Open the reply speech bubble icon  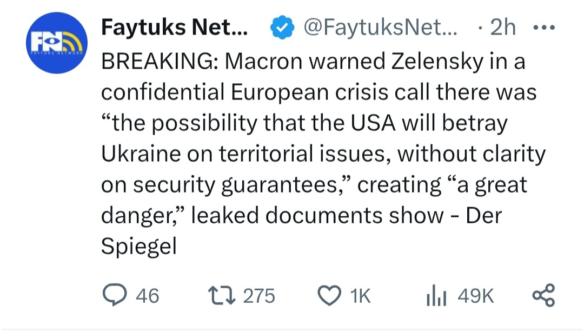click(115, 295)
